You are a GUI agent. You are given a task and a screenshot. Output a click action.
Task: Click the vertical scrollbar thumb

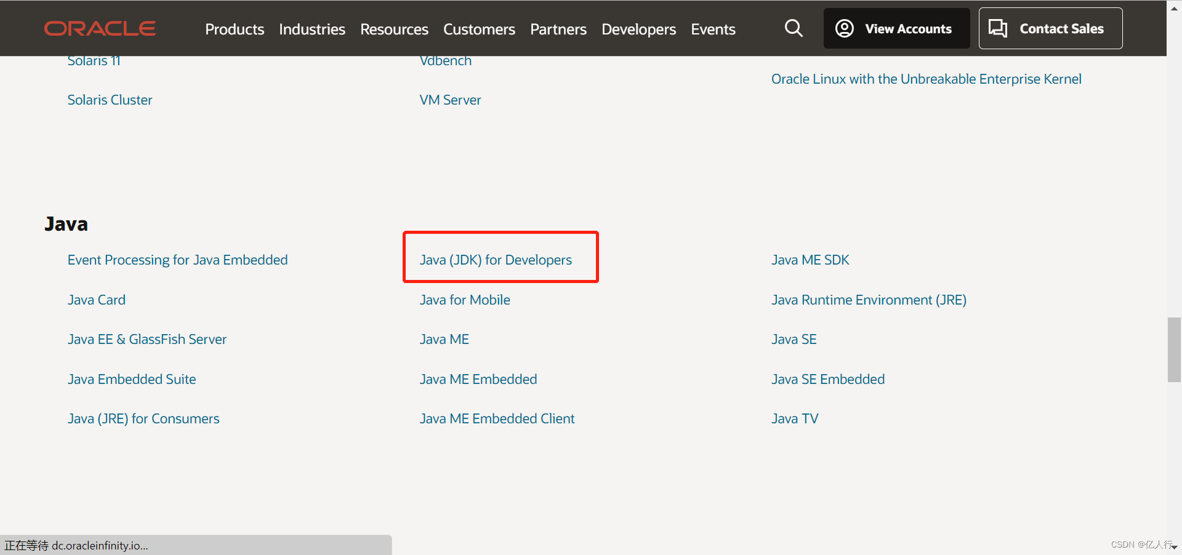(1174, 349)
